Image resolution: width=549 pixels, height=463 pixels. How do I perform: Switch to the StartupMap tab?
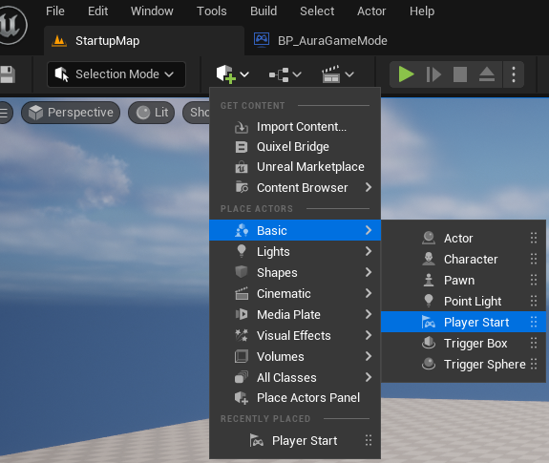pyautogui.click(x=144, y=41)
